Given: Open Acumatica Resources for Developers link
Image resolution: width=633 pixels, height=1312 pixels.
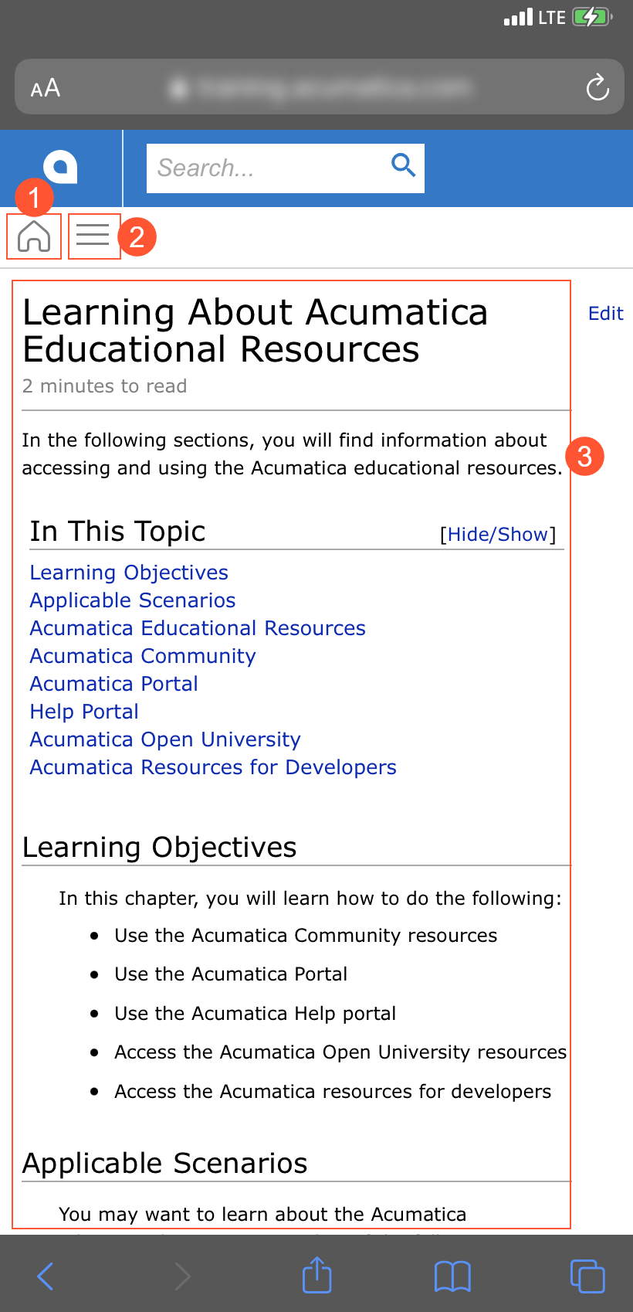Looking at the screenshot, I should coord(213,767).
